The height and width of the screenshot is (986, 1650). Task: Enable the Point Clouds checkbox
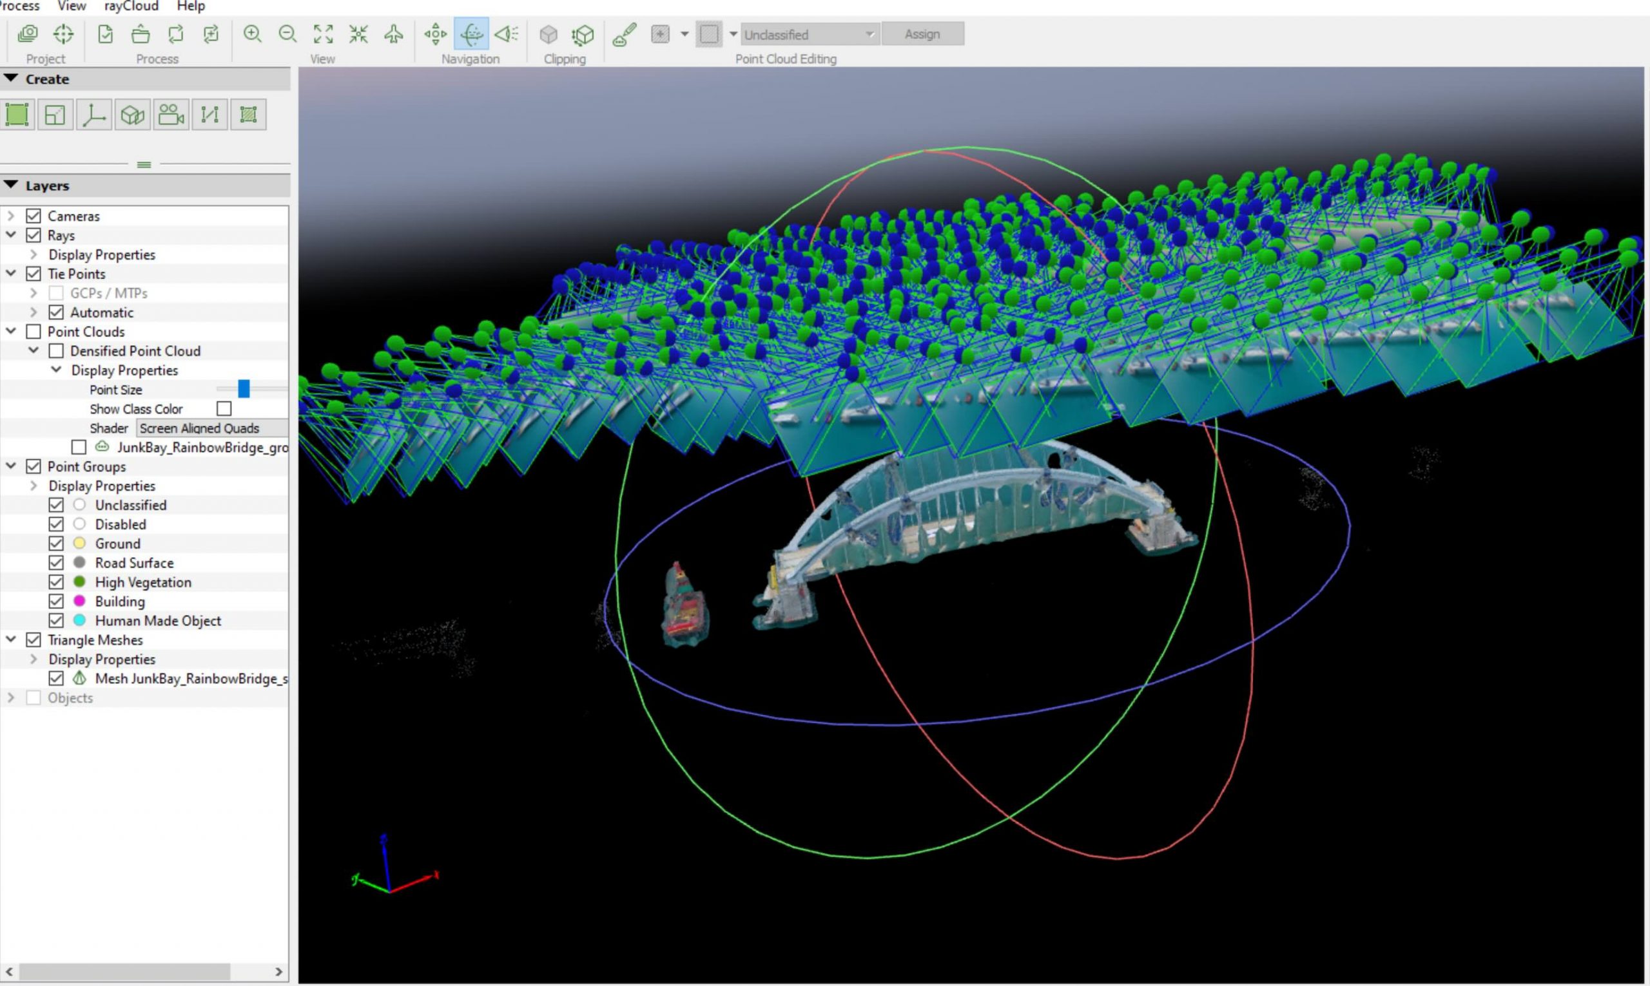[x=34, y=332]
